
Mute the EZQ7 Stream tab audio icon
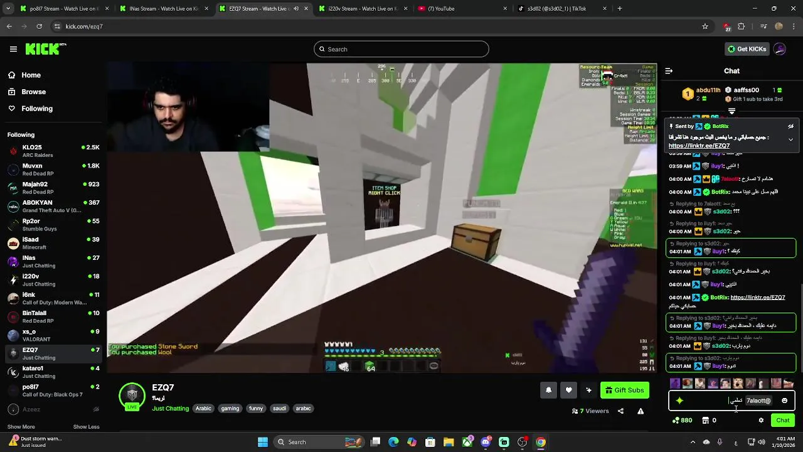[296, 9]
